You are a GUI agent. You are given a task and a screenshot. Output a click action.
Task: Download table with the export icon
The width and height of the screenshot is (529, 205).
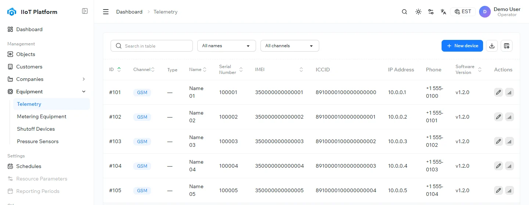492,46
